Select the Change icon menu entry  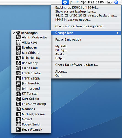tap(86, 33)
